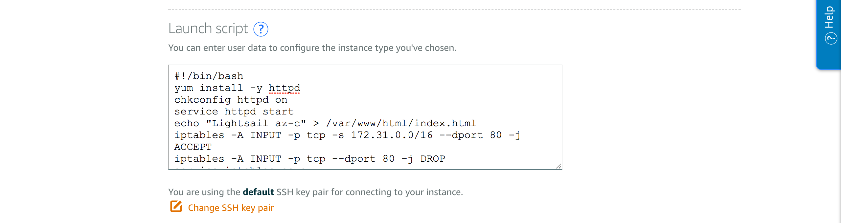Click the orange edit pencil icon
841x223 pixels.
pyautogui.click(x=176, y=207)
